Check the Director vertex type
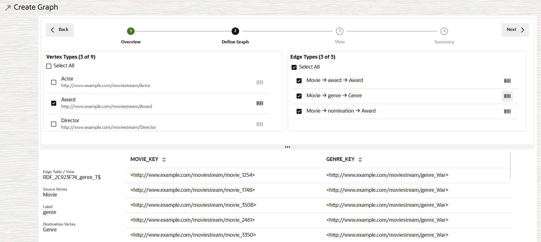The height and width of the screenshot is (242, 541). click(x=54, y=124)
